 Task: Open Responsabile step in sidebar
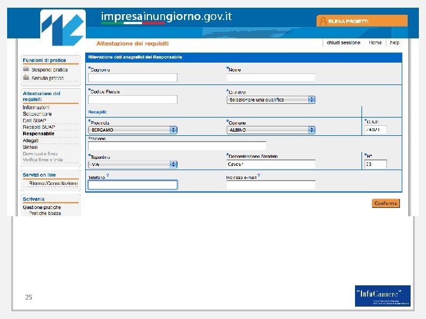[x=38, y=134]
